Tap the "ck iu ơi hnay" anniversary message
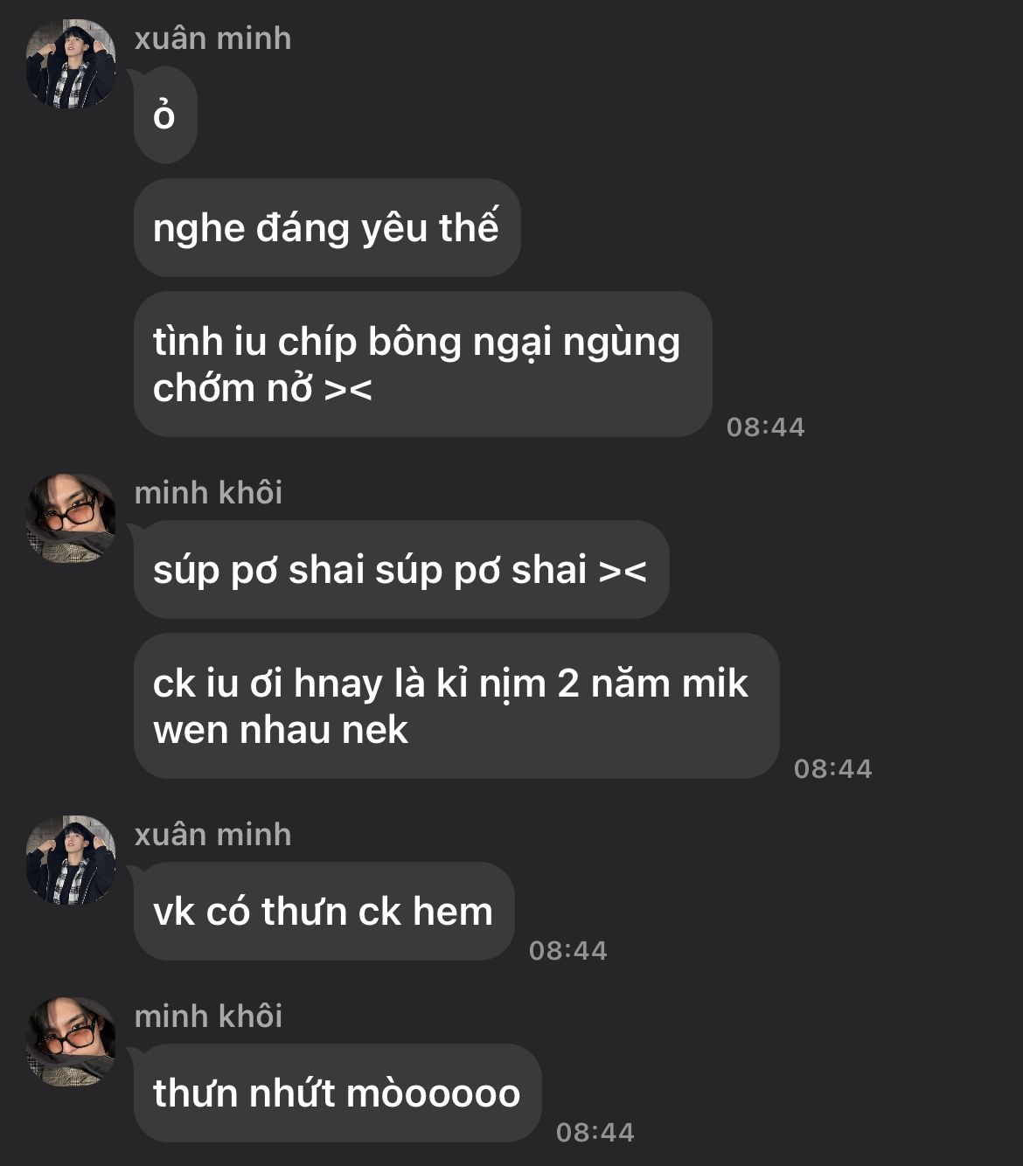Viewport: 1023px width, 1166px height. click(x=456, y=706)
